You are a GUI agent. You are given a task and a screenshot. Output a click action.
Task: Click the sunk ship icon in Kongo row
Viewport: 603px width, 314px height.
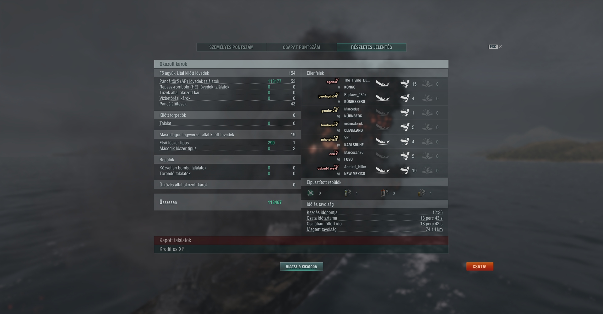pyautogui.click(x=383, y=84)
